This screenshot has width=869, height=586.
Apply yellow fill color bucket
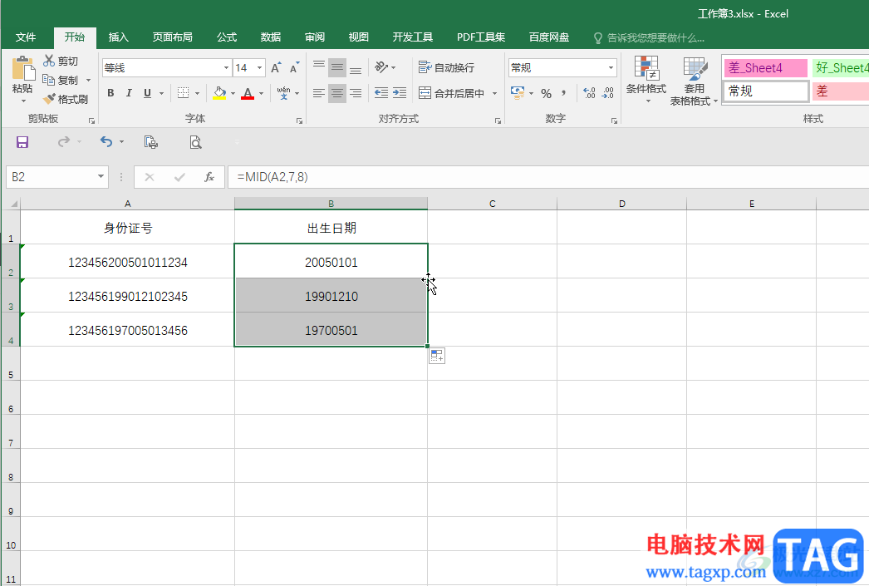click(x=219, y=93)
